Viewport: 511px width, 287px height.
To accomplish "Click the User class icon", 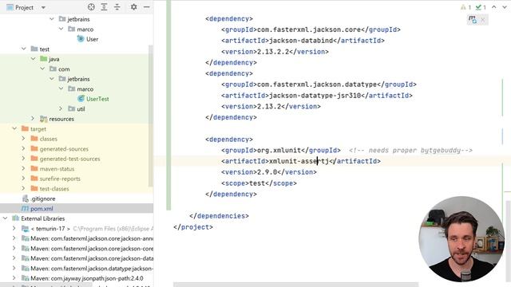I will [81, 39].
